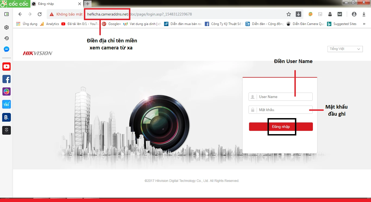Click the Không bảo mật security warning
The height and width of the screenshot is (202, 371).
point(66,14)
